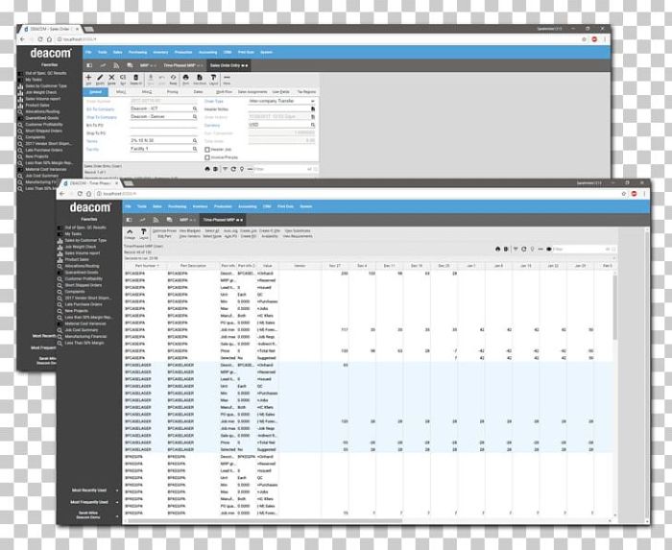Image resolution: width=672 pixels, height=550 pixels.
Task: Switch to the Dates tab in Sales Order
Action: (x=198, y=92)
